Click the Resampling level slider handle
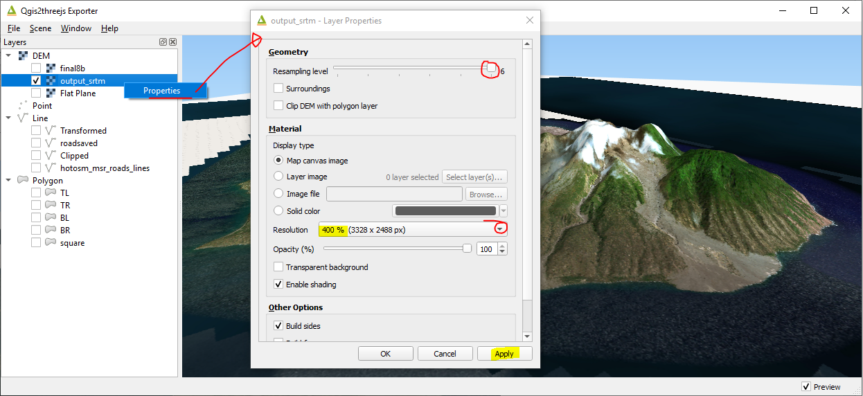The height and width of the screenshot is (396, 863). click(490, 69)
